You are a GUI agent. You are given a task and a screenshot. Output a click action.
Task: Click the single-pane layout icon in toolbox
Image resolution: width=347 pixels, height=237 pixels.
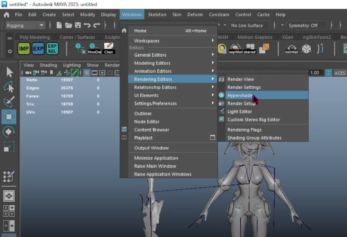[x=9, y=196]
